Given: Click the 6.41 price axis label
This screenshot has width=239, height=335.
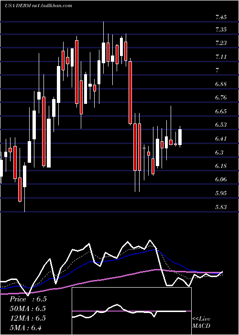Looking at the screenshot, I should click(221, 139).
